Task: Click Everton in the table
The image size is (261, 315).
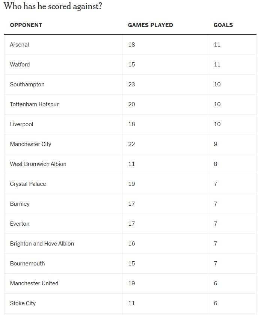Action: 20,224
